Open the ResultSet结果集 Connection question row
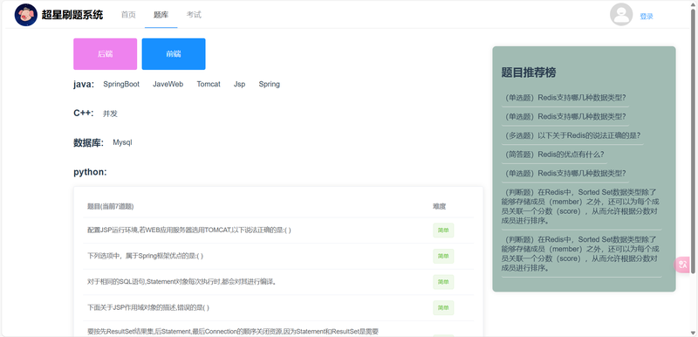 click(x=278, y=329)
